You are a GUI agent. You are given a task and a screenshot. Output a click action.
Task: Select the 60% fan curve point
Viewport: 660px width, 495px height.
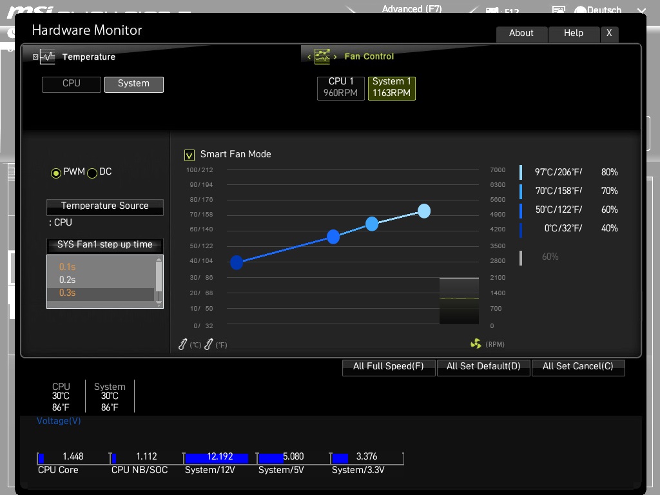(x=333, y=237)
